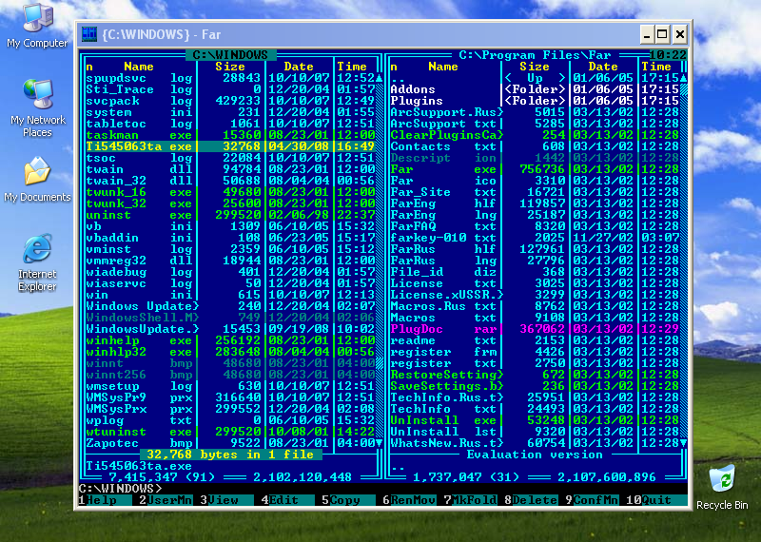Click left panel scrollbar up arrow
The height and width of the screenshot is (542, 761).
point(379,78)
